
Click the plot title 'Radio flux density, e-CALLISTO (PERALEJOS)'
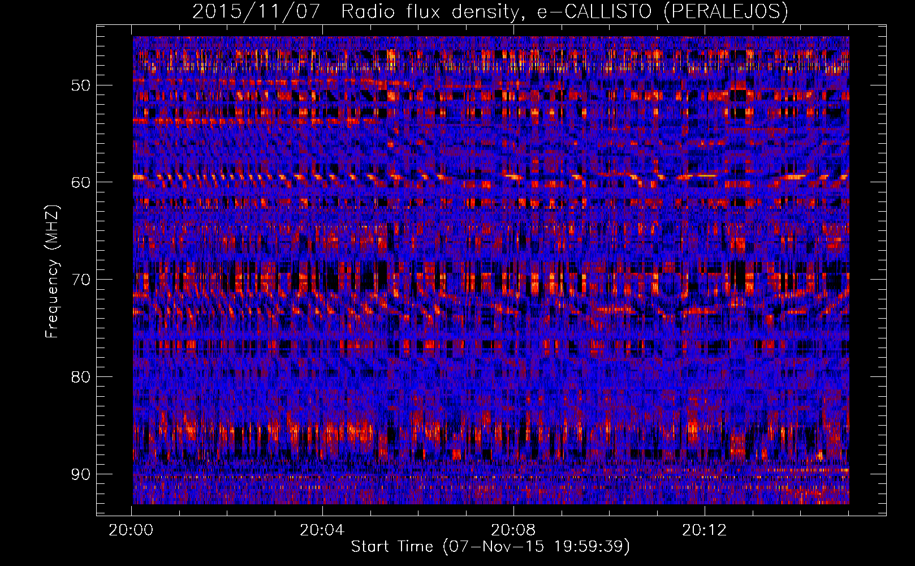pos(564,11)
